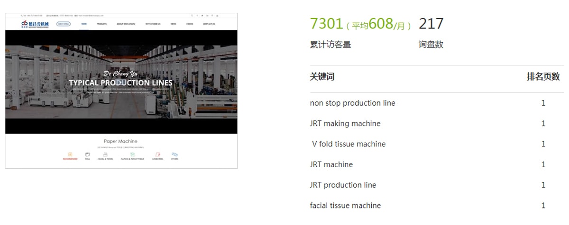Click the Typical Production Lines banner

click(x=121, y=82)
